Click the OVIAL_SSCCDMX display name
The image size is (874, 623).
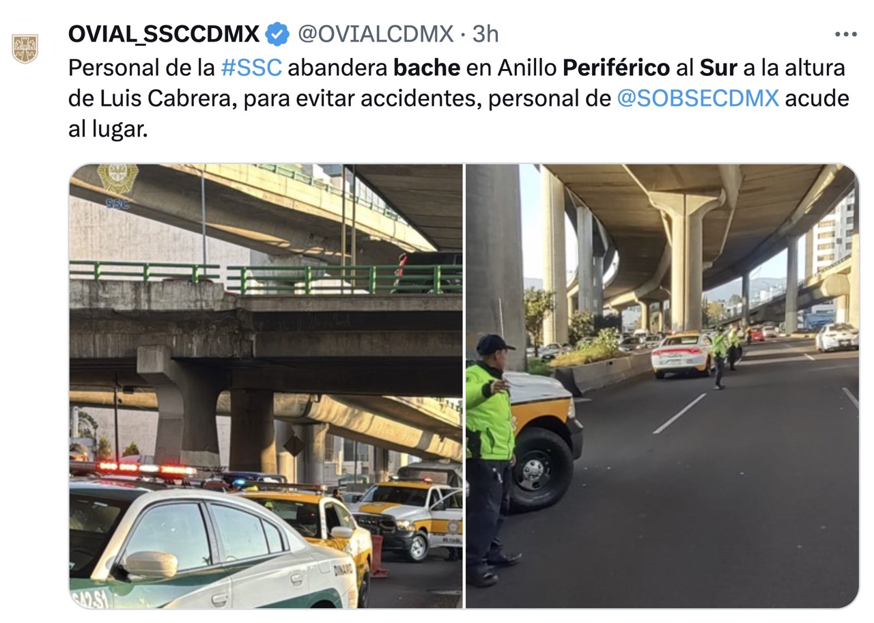164,33
